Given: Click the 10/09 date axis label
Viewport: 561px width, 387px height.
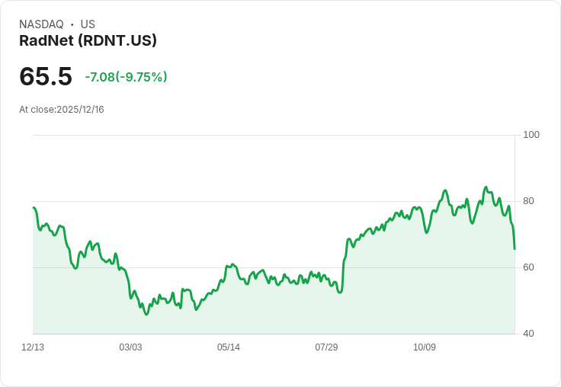Looking at the screenshot, I should (x=425, y=347).
